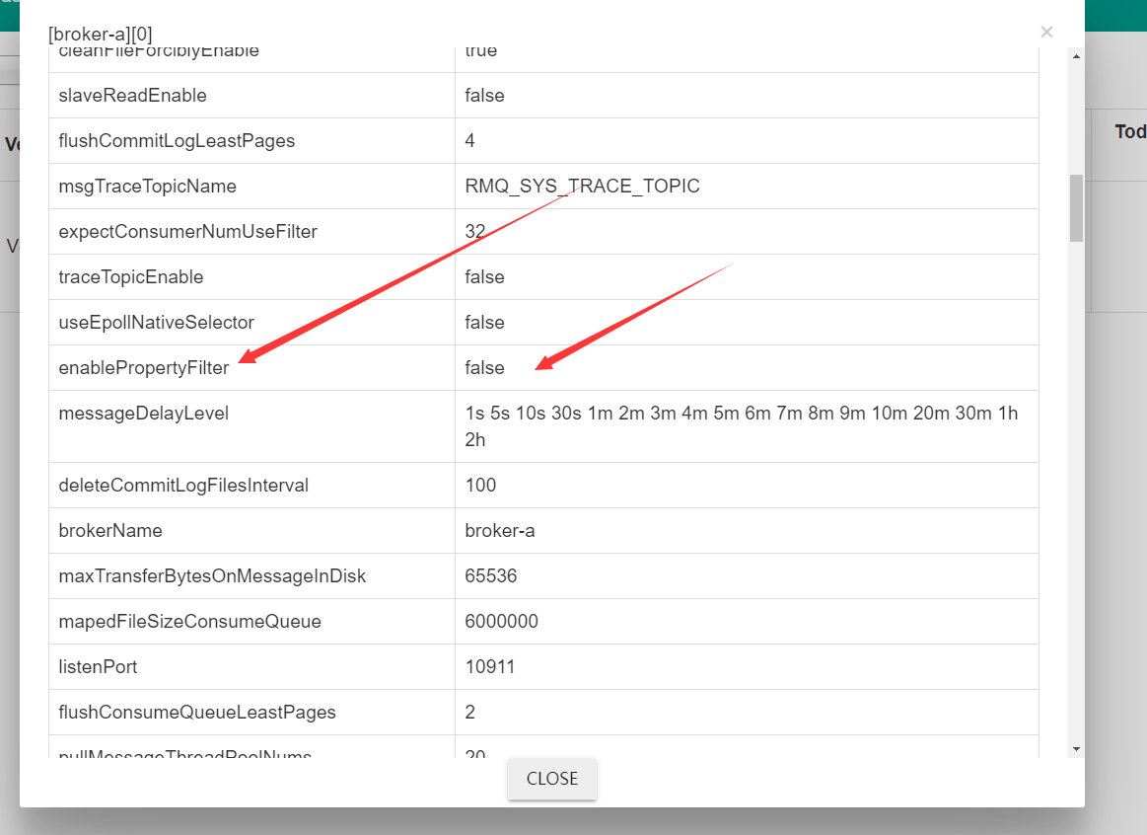This screenshot has width=1147, height=835.
Task: Select the [broker-a][0] dialog title
Action: 101,35
